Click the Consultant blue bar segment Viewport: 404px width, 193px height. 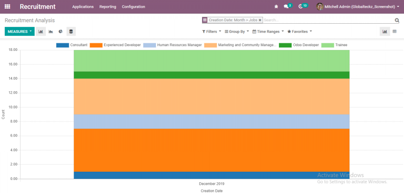tap(211, 175)
